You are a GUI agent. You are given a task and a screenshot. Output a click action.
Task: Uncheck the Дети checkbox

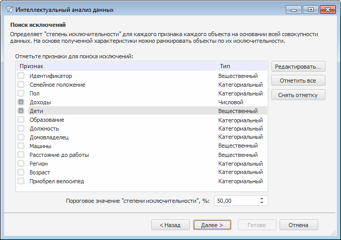tap(21, 111)
